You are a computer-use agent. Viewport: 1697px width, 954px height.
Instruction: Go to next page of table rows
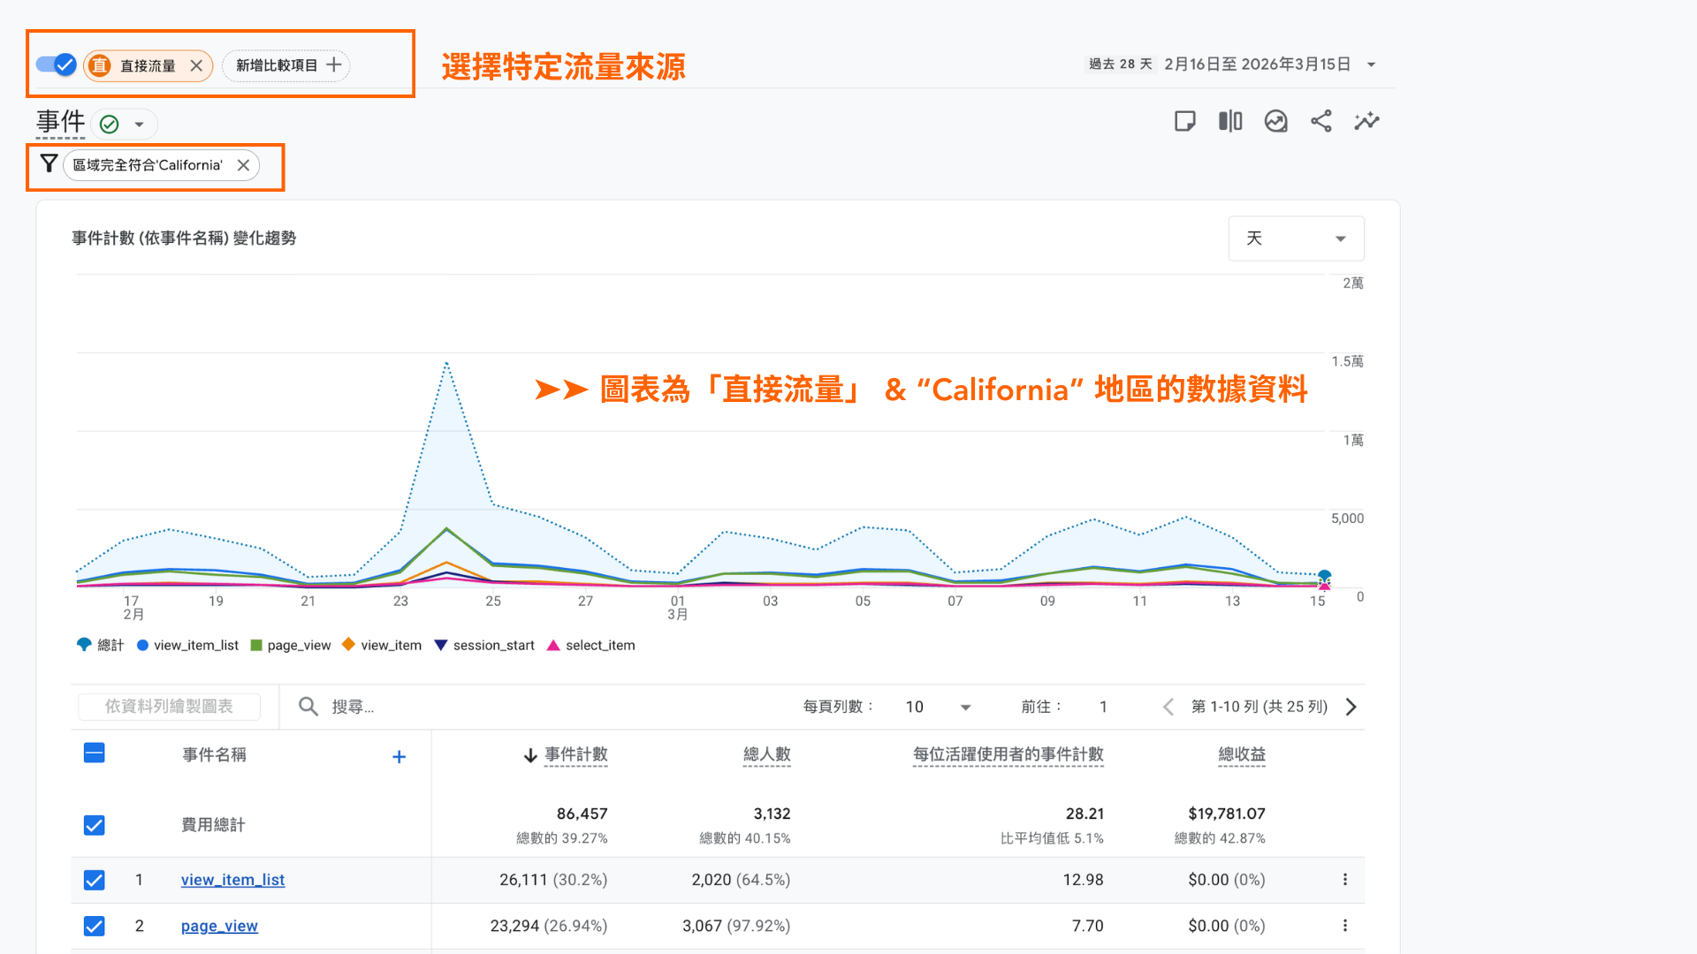(x=1351, y=707)
